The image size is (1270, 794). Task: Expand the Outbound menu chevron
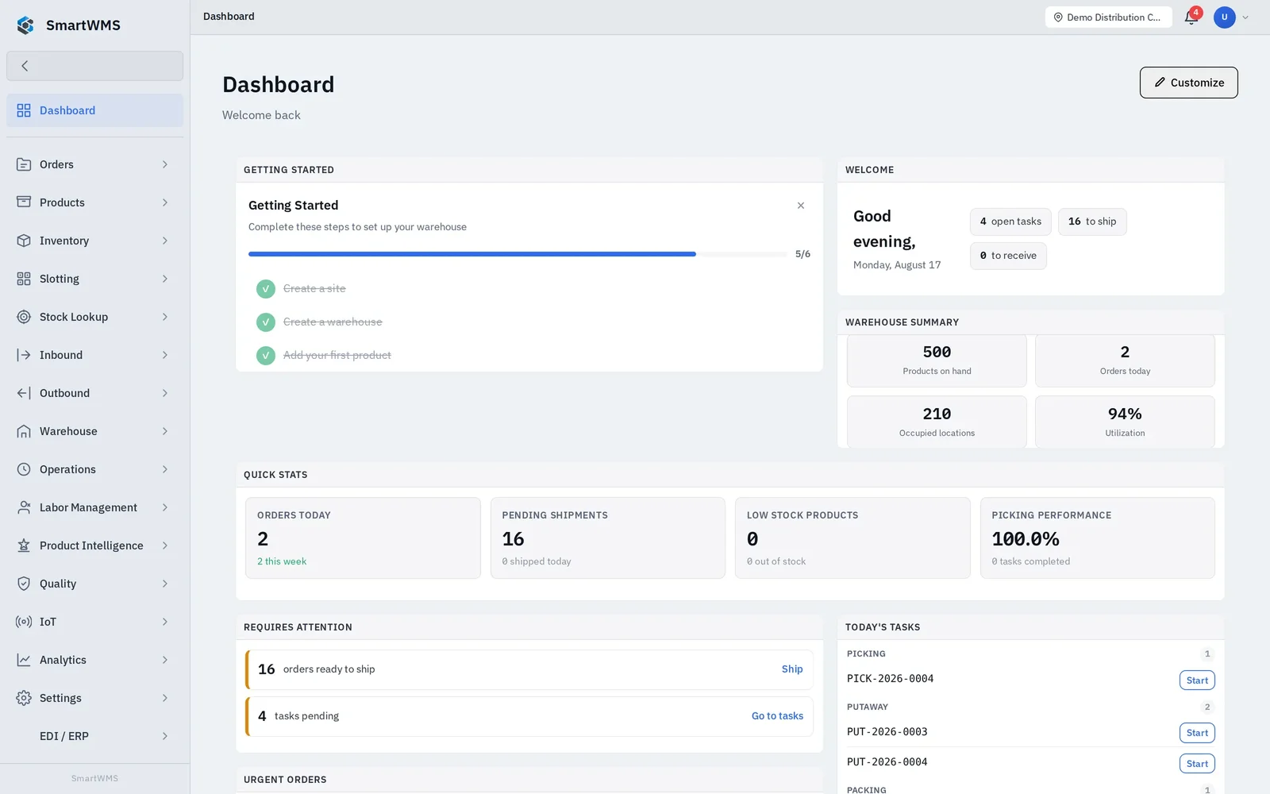[x=165, y=393]
